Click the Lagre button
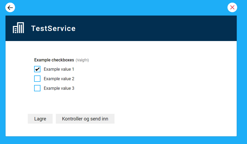247x144 pixels. (40, 119)
